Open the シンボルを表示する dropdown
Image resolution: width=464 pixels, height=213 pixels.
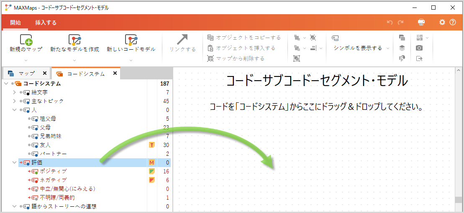pos(387,48)
